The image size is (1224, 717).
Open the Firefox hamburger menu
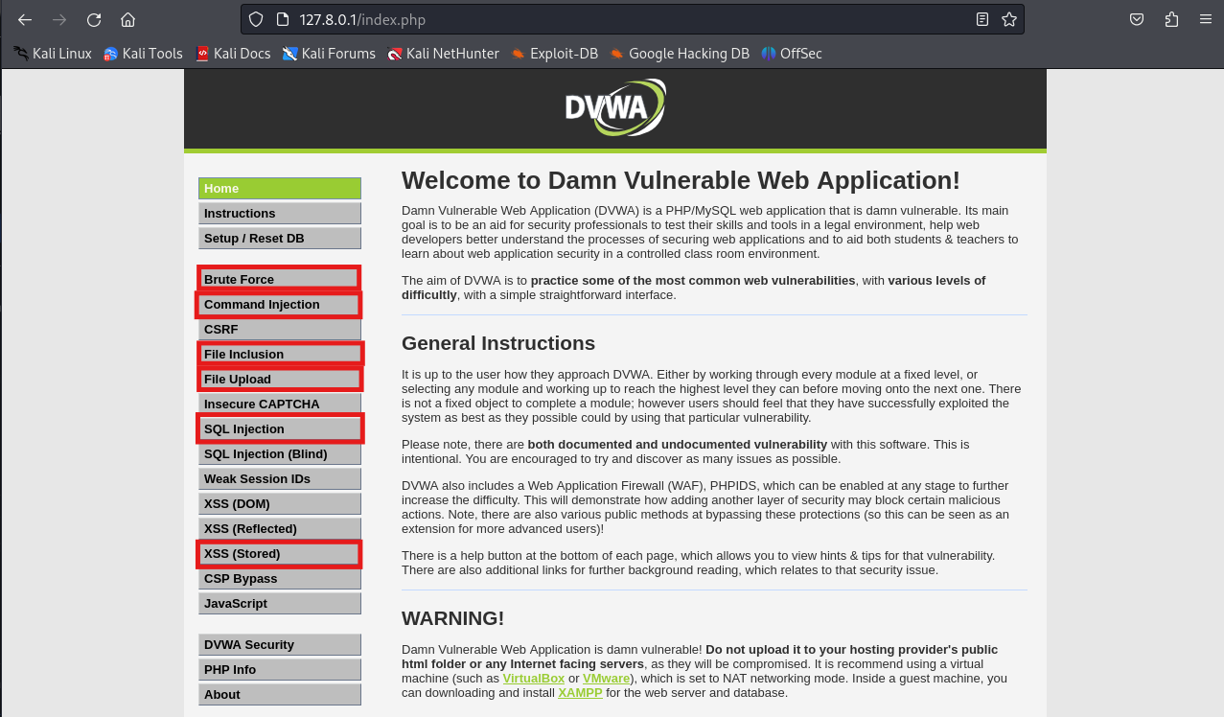(x=1206, y=19)
